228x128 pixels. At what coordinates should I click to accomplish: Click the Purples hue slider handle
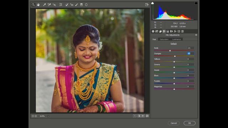[174, 84]
